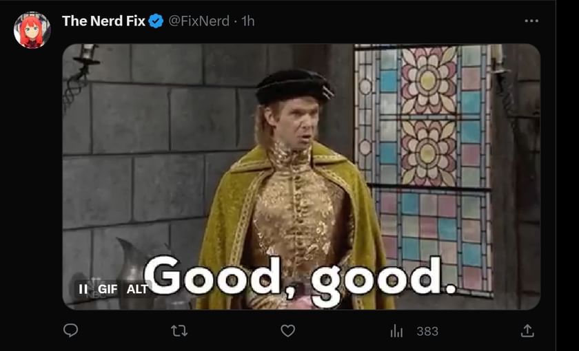Open the three-dot More options menu
The width and height of the screenshot is (579, 351).
click(x=531, y=21)
